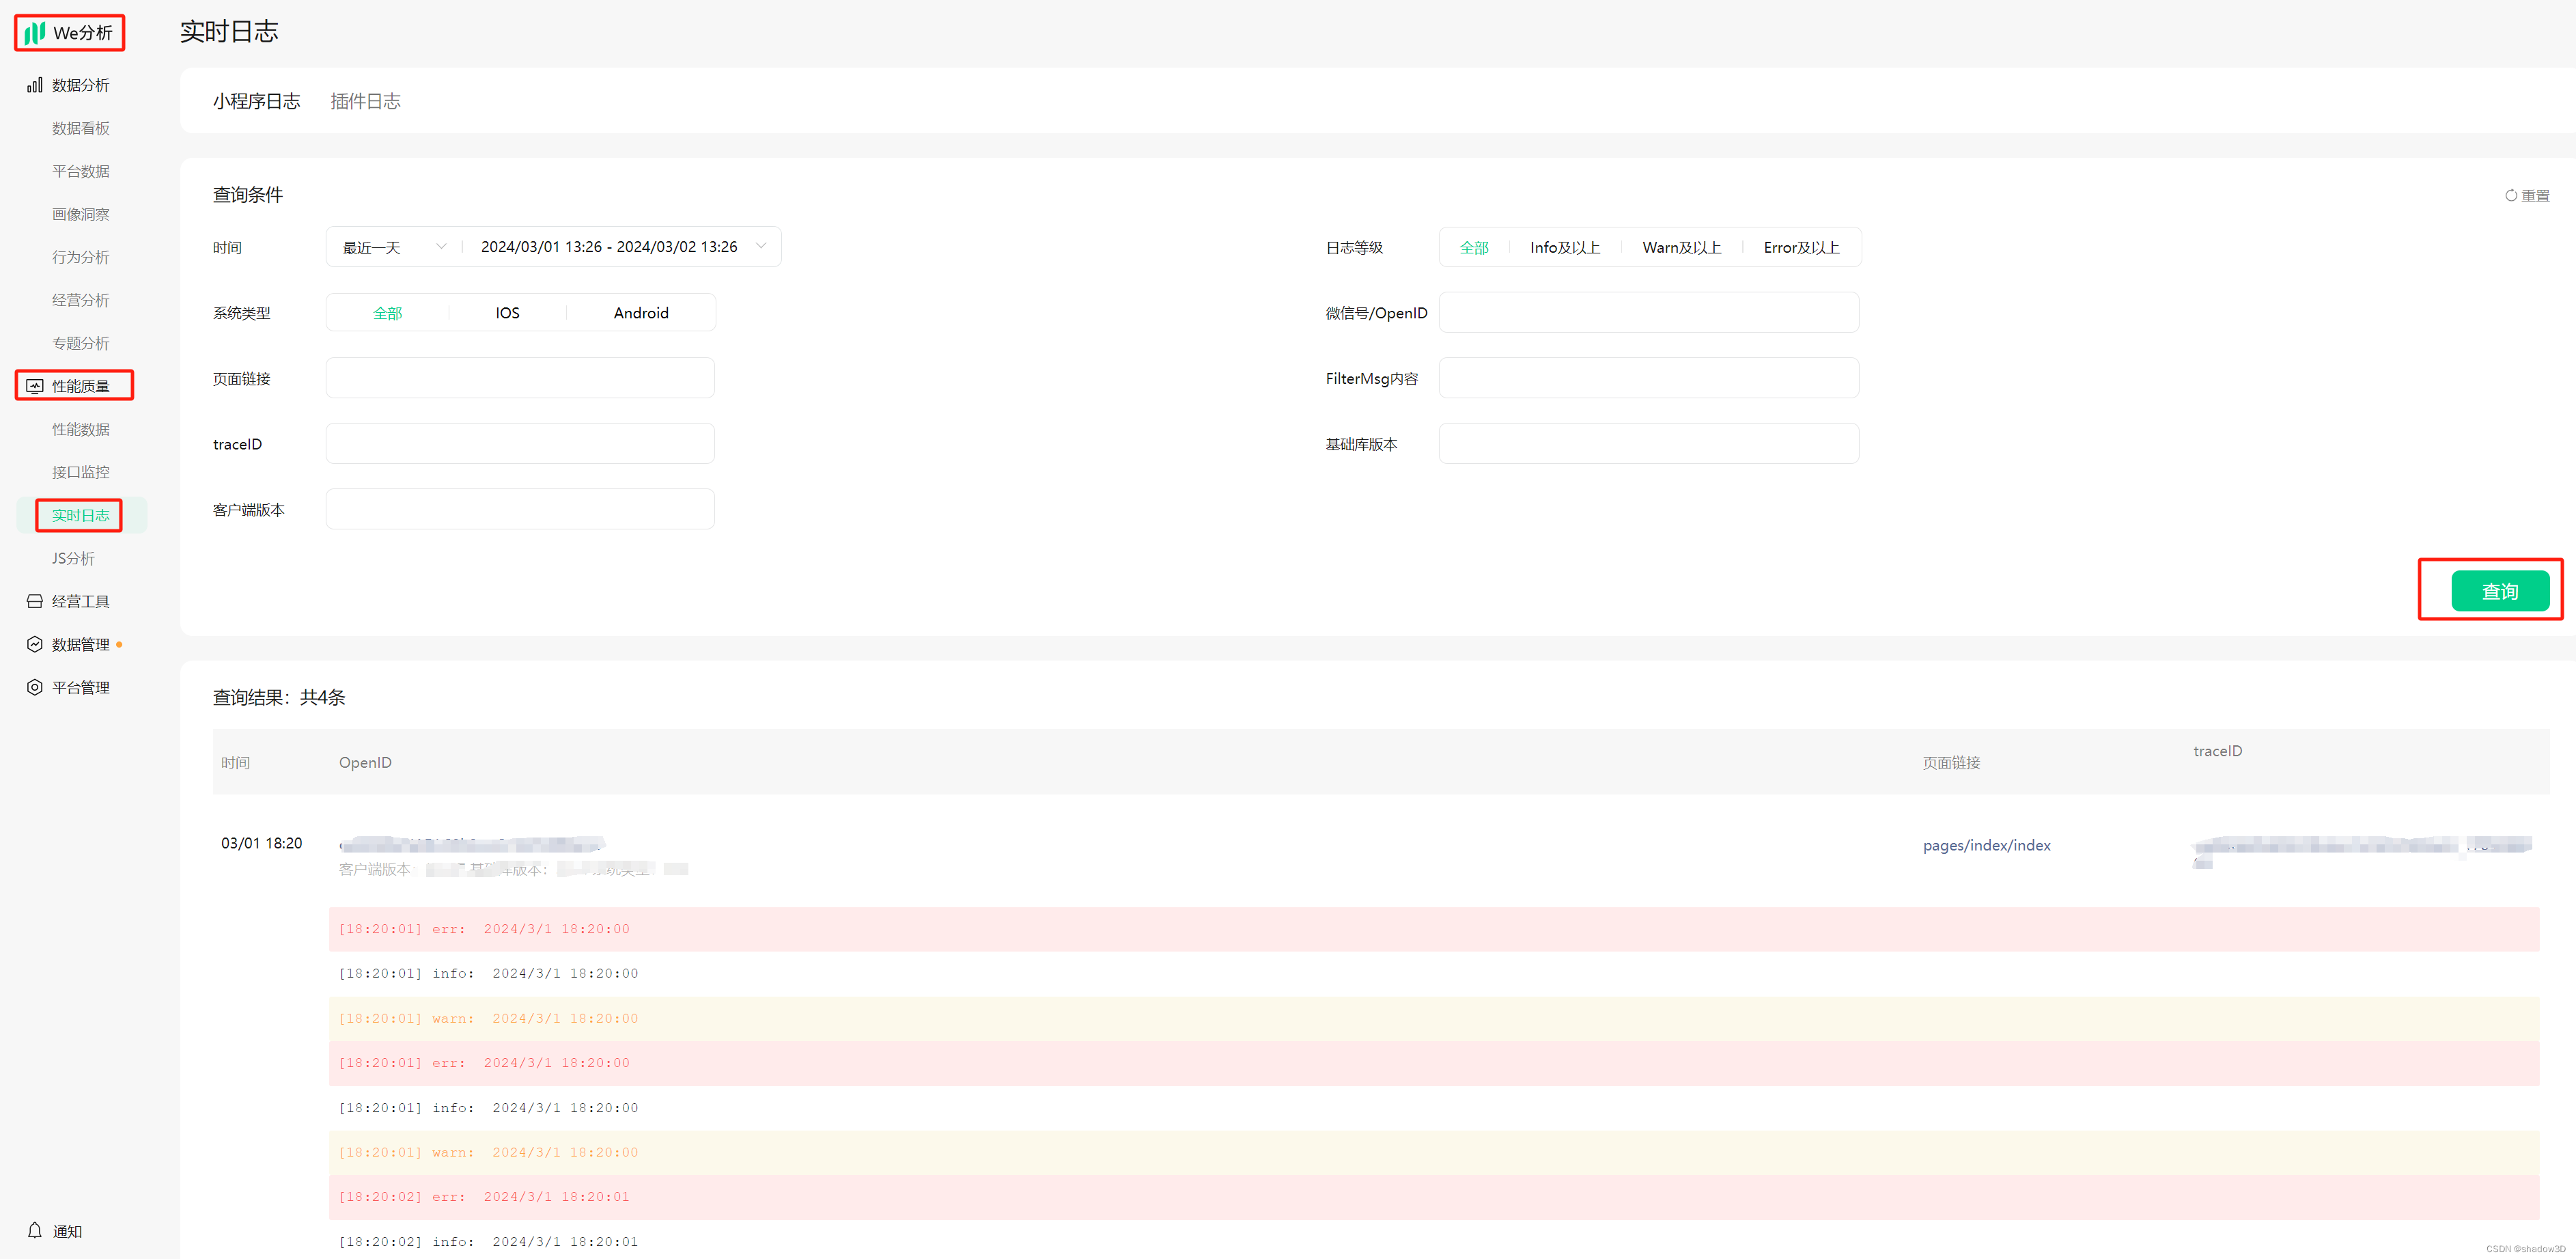This screenshot has width=2576, height=1259.
Task: Click the 经营工具 icon
Action: 35,601
